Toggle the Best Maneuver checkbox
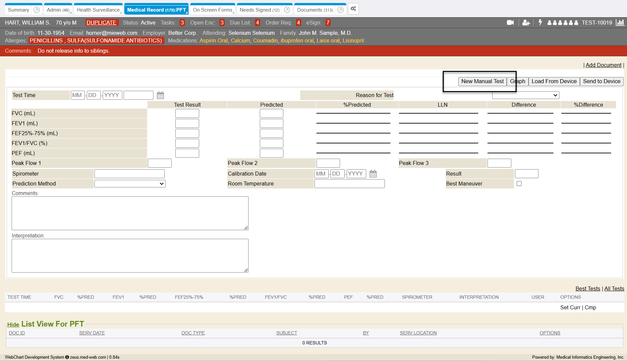This screenshot has width=627, height=361. click(519, 183)
